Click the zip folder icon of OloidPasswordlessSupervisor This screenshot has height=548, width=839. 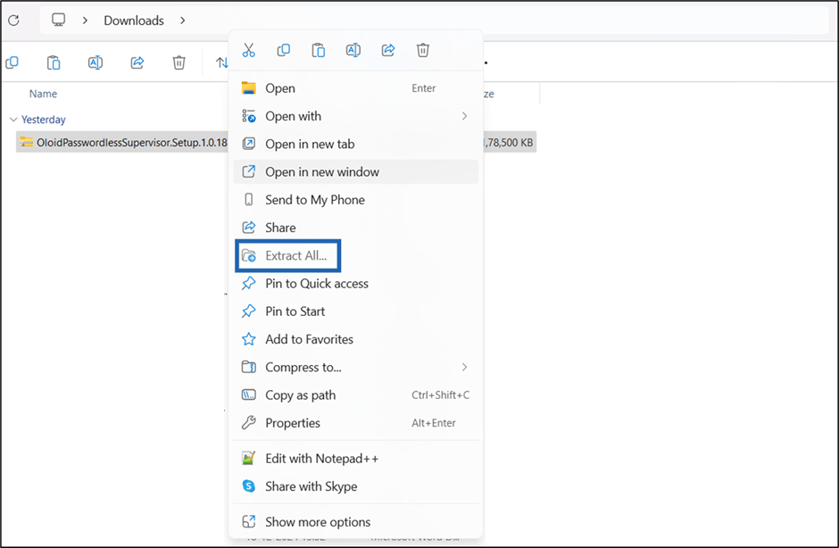pyautogui.click(x=26, y=142)
